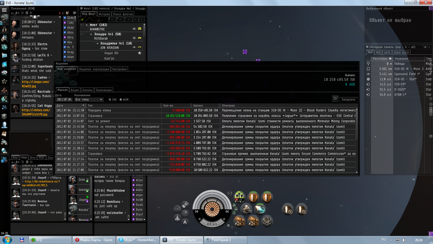Activate the second autocannon turret module

tap(253, 221)
